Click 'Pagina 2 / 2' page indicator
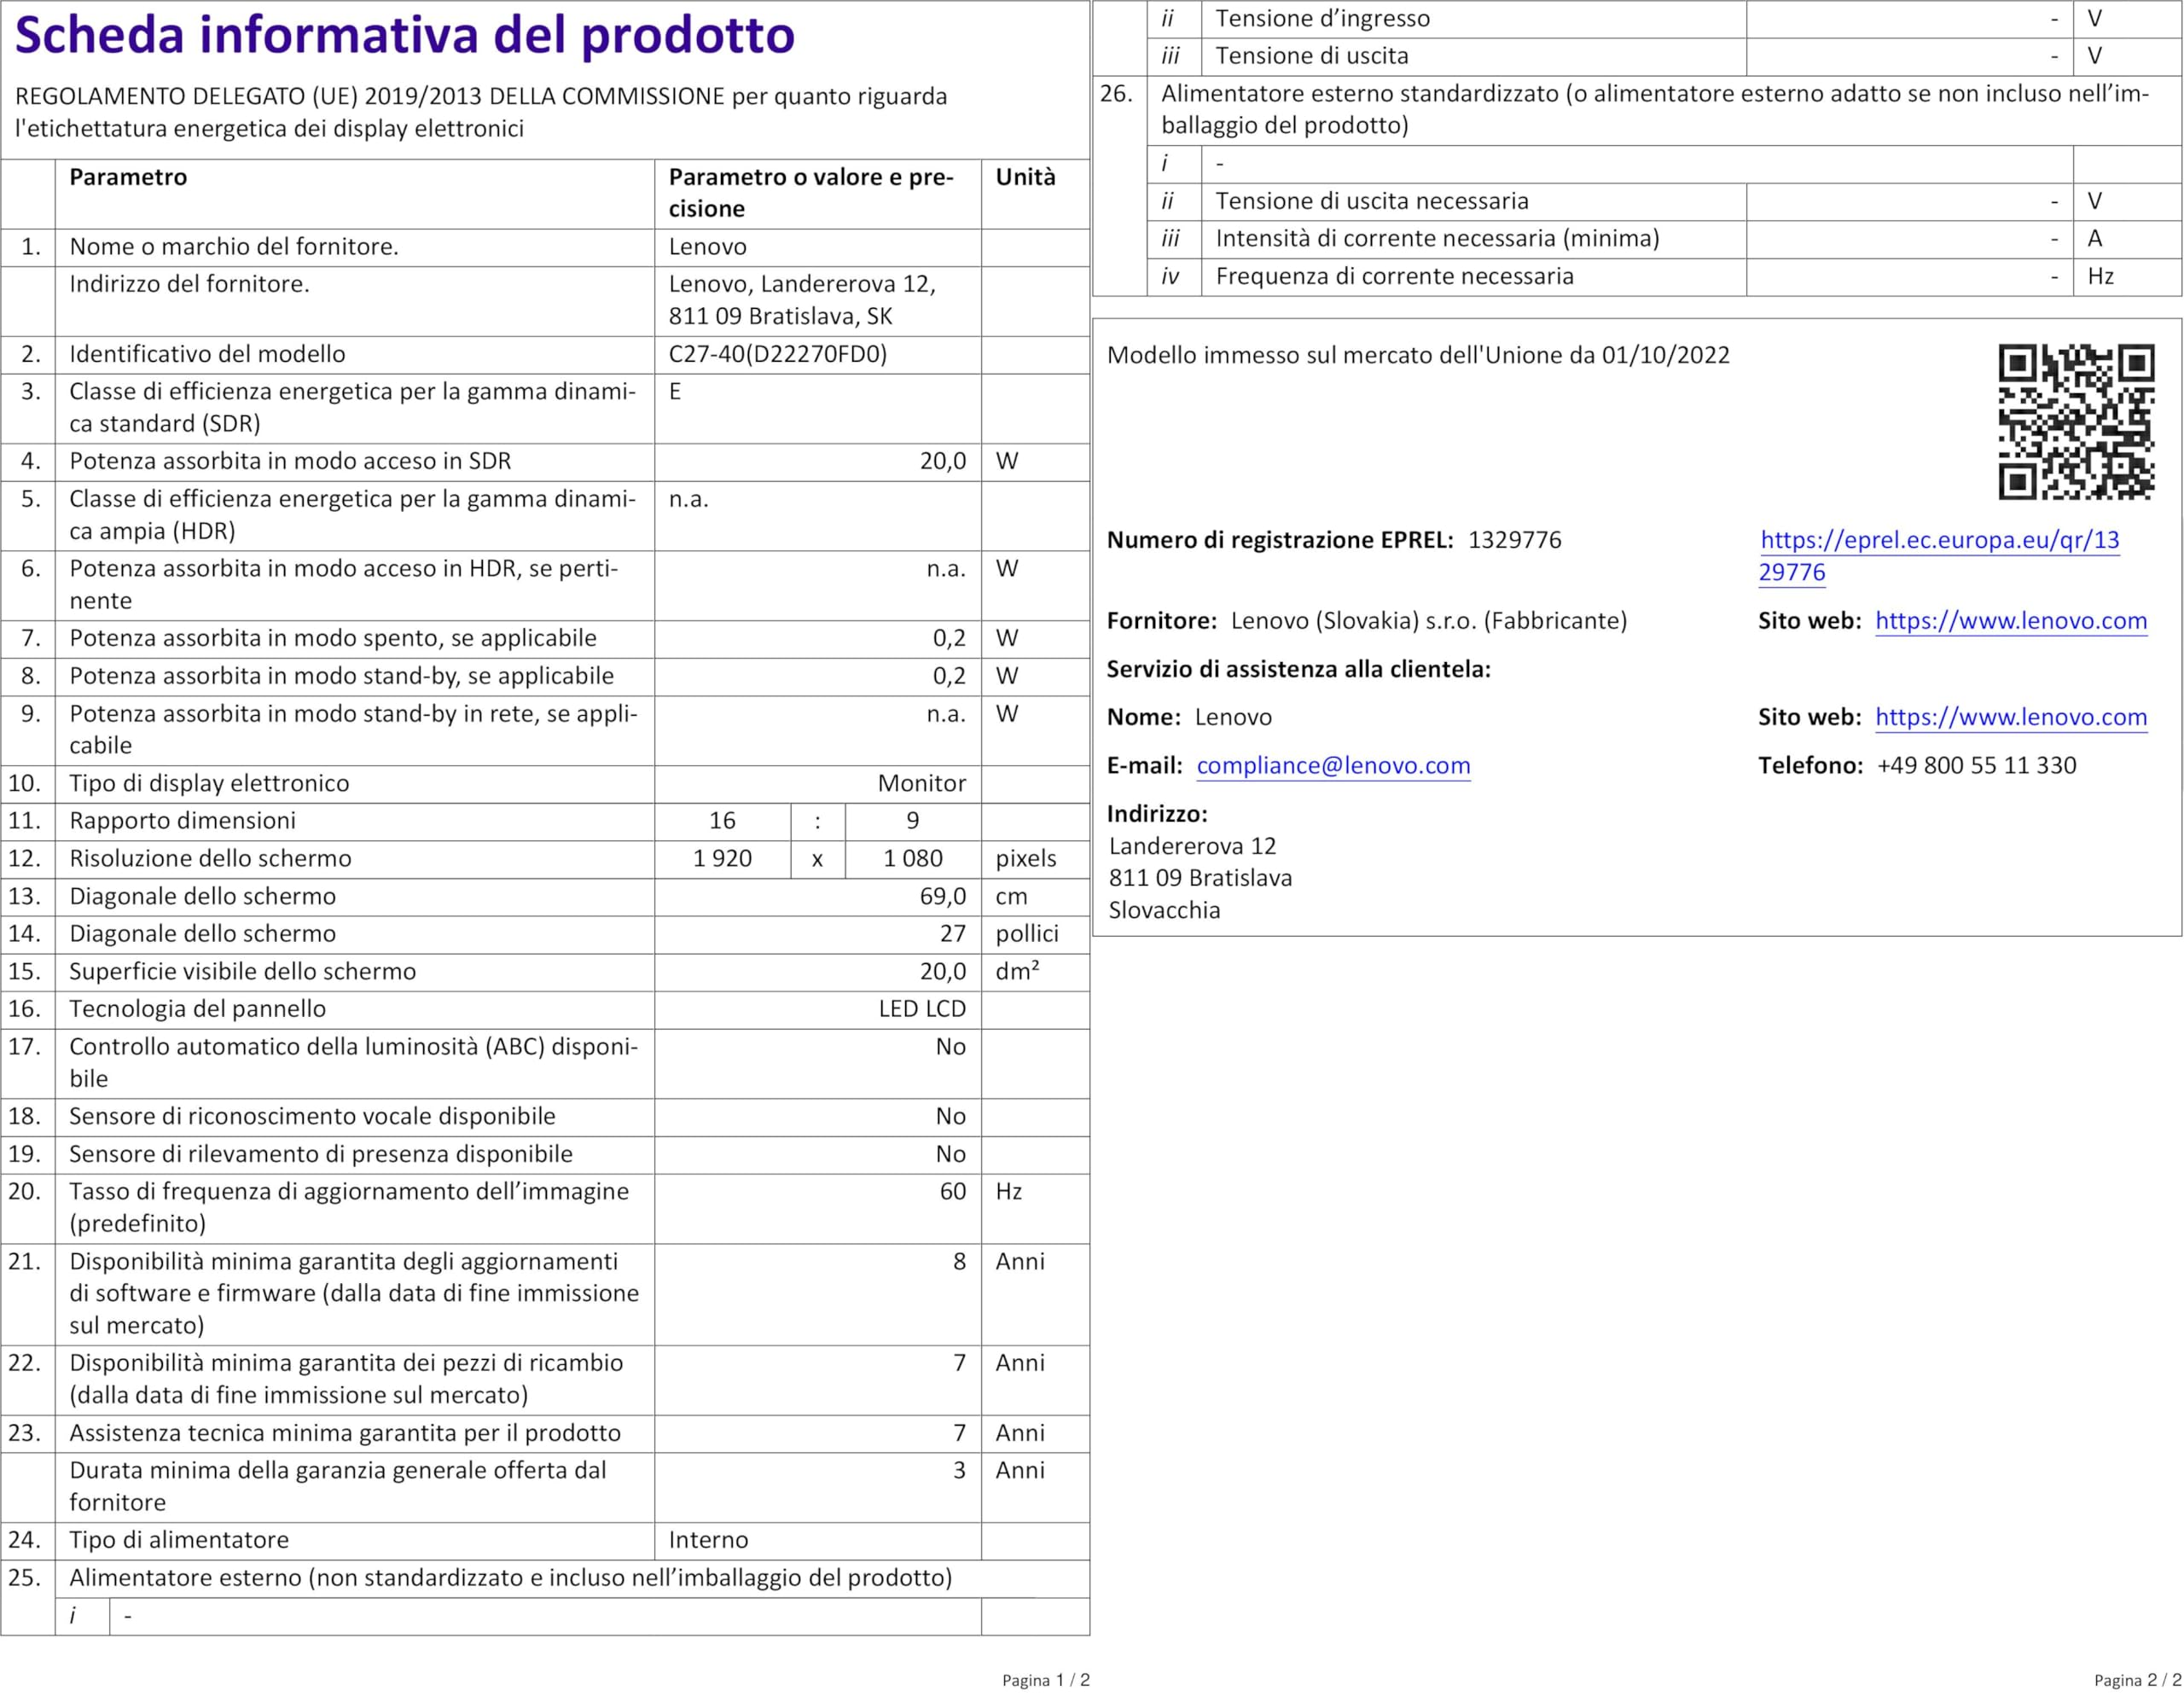 (x=2137, y=1680)
